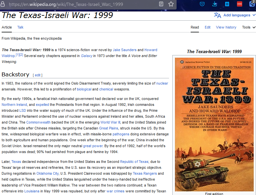
Task: Open the Great Plains link
Action: point(109,128)
